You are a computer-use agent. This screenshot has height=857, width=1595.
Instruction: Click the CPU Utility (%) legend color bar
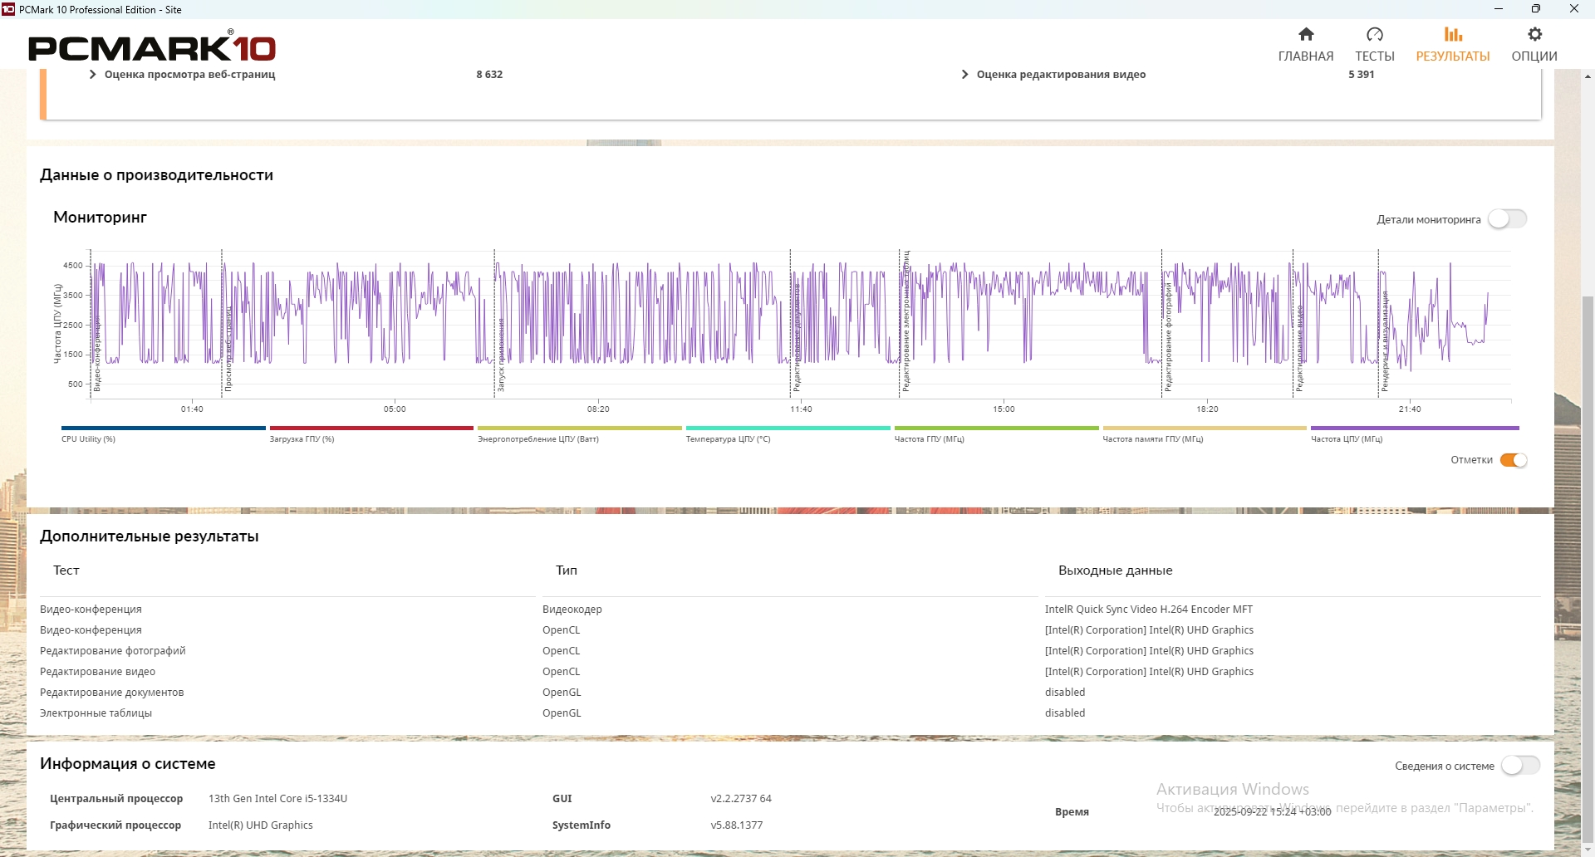coord(163,428)
